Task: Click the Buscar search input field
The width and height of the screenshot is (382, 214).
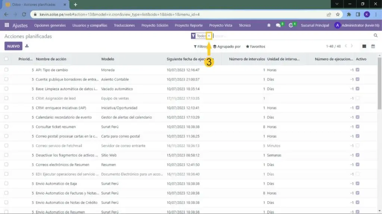Action: click(x=291, y=36)
